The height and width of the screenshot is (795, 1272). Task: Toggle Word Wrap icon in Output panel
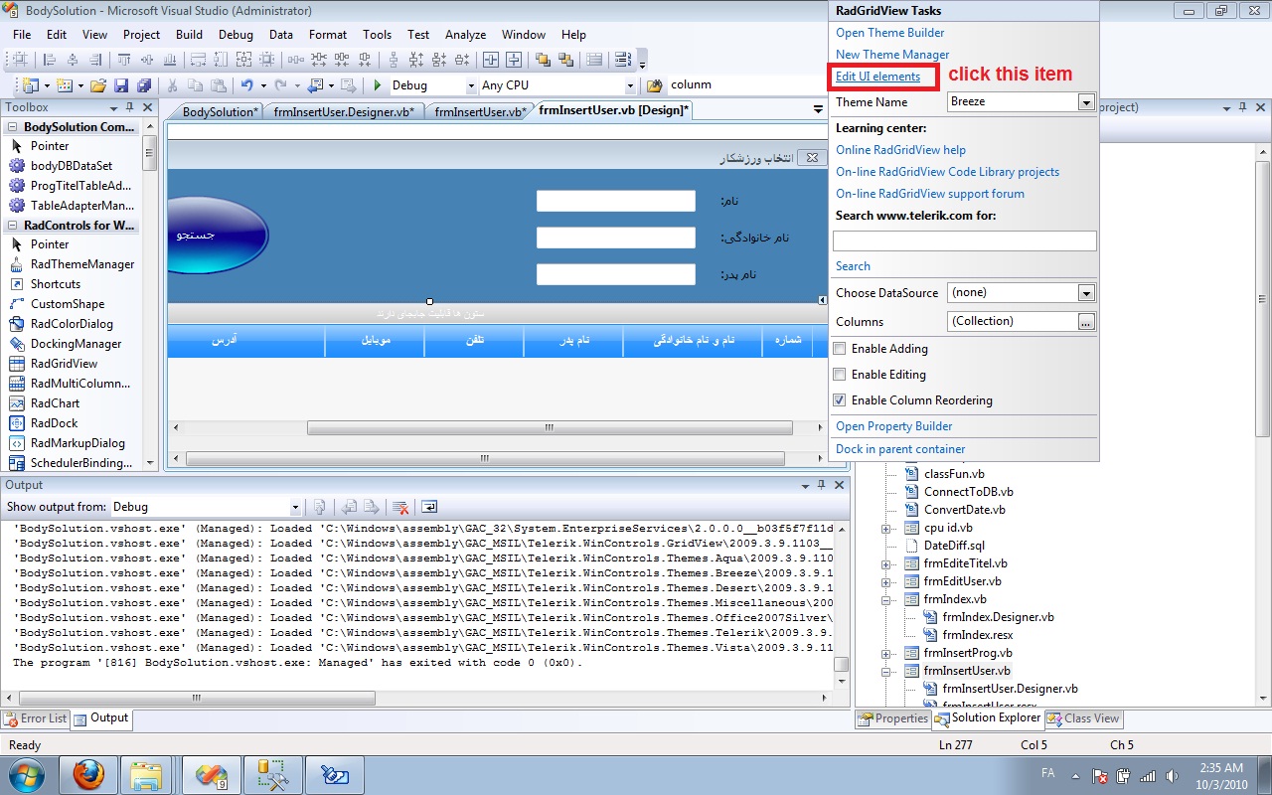click(429, 507)
